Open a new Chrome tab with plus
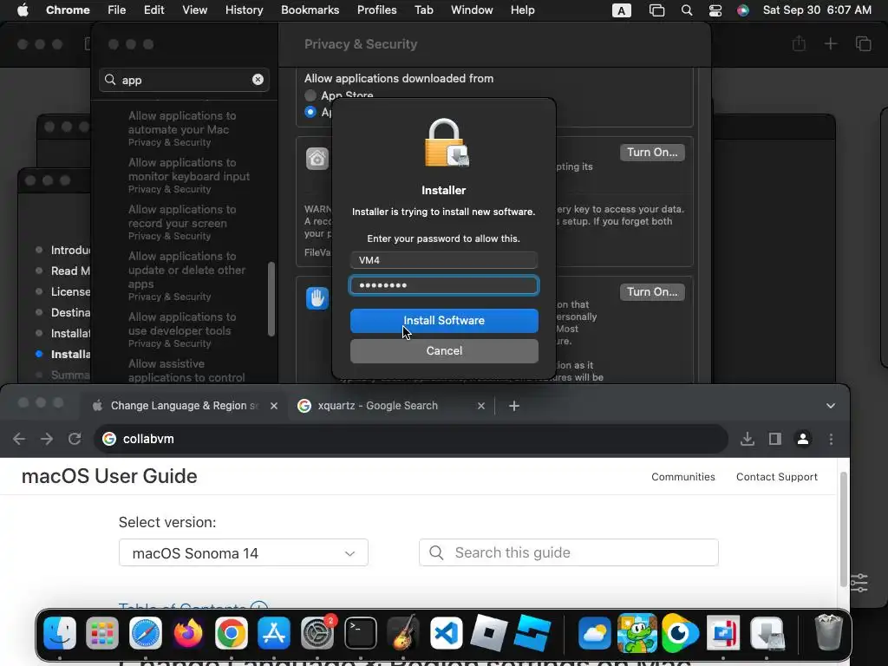The width and height of the screenshot is (888, 666). click(514, 406)
